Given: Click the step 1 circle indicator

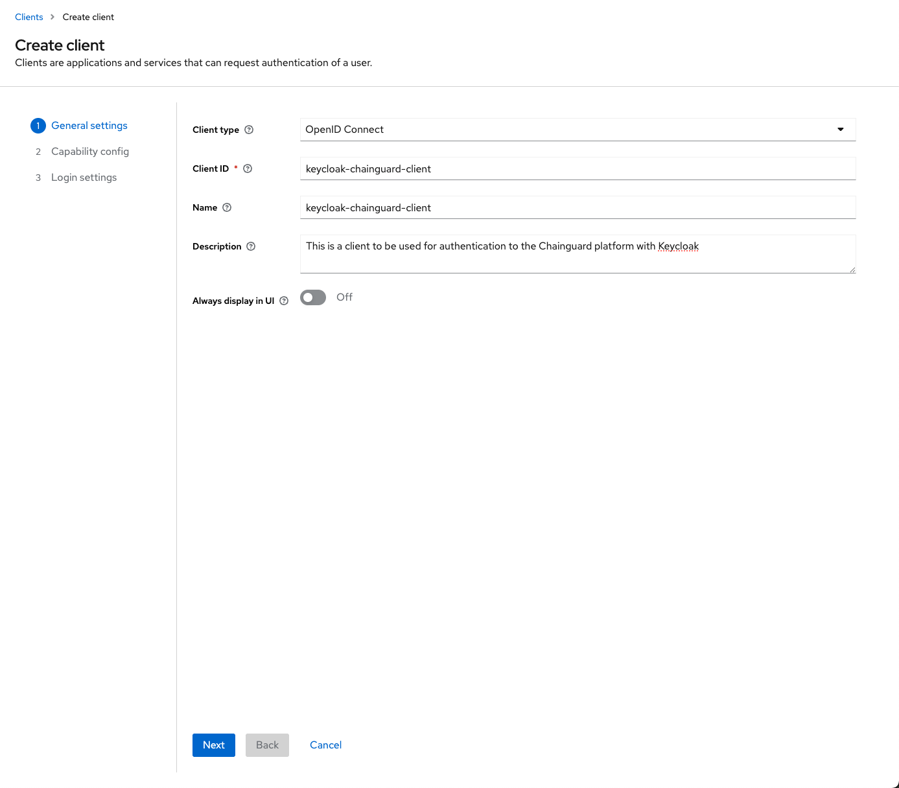Looking at the screenshot, I should click(x=38, y=126).
